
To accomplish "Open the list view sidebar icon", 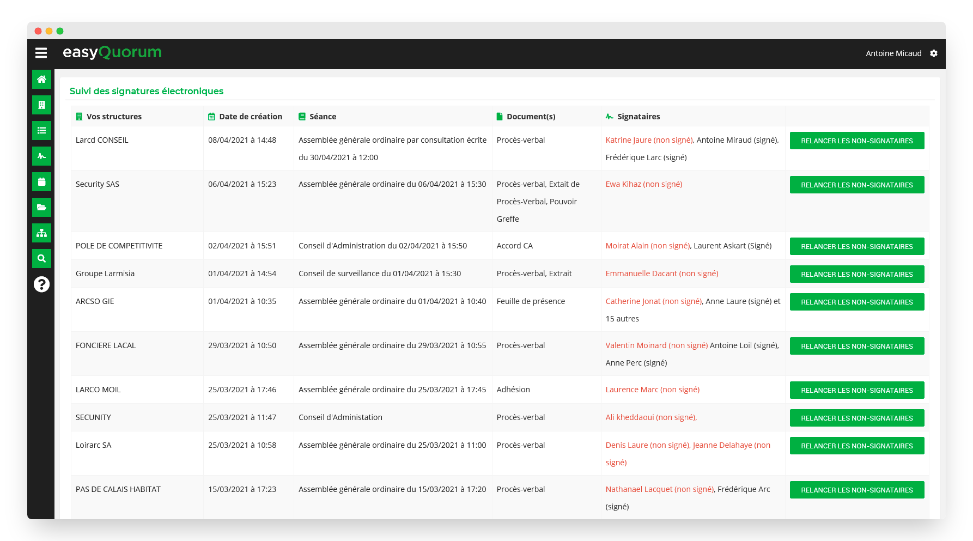I will [41, 131].
